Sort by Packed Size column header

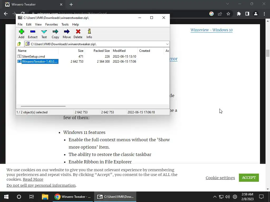(98, 51)
